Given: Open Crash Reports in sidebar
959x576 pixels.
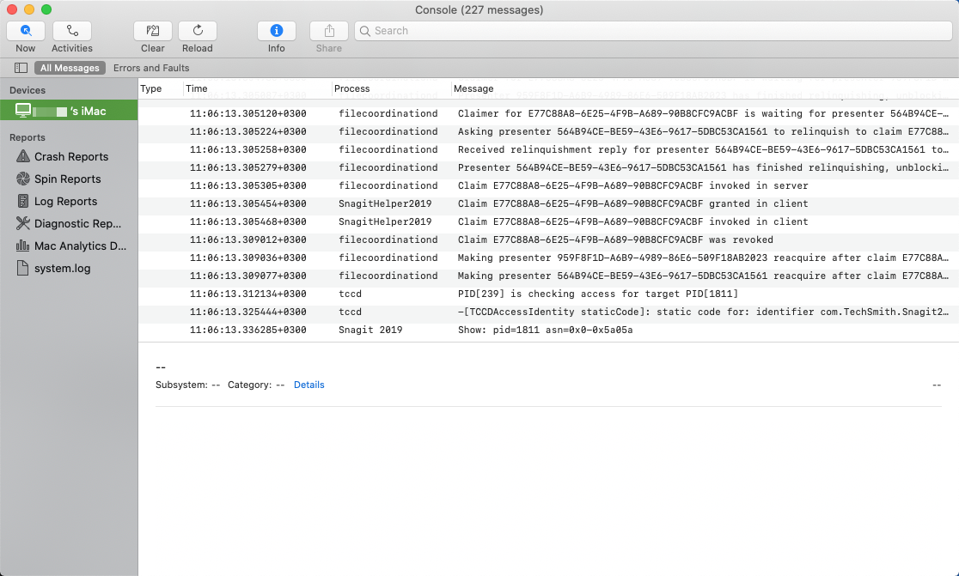Looking at the screenshot, I should coord(70,157).
